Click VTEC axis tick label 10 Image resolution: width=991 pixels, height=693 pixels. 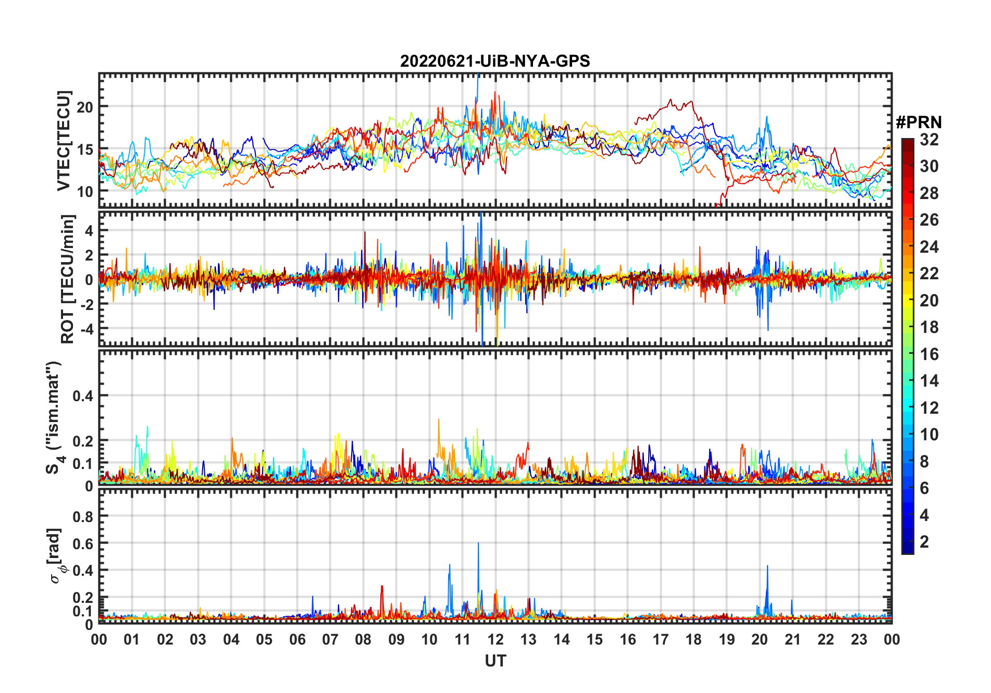point(85,192)
